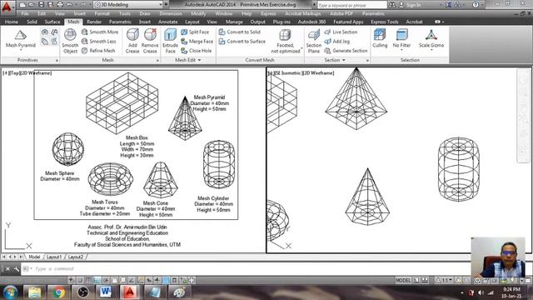Image resolution: width=533 pixels, height=300 pixels.
Task: Click the Smooth Object icon
Action: coord(70,35)
